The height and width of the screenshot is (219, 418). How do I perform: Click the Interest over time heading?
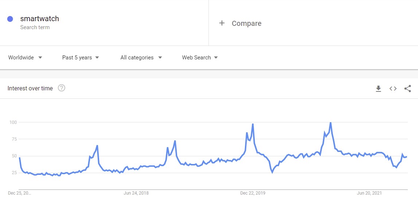pos(30,88)
